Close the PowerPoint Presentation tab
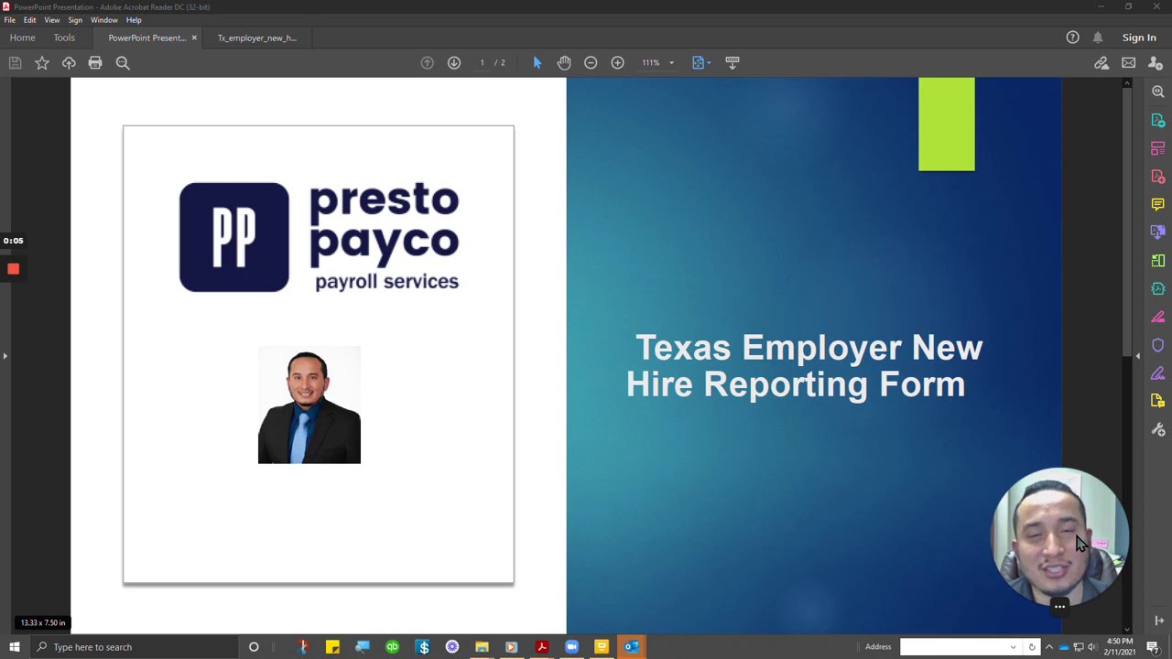This screenshot has height=659, width=1172. [x=194, y=38]
